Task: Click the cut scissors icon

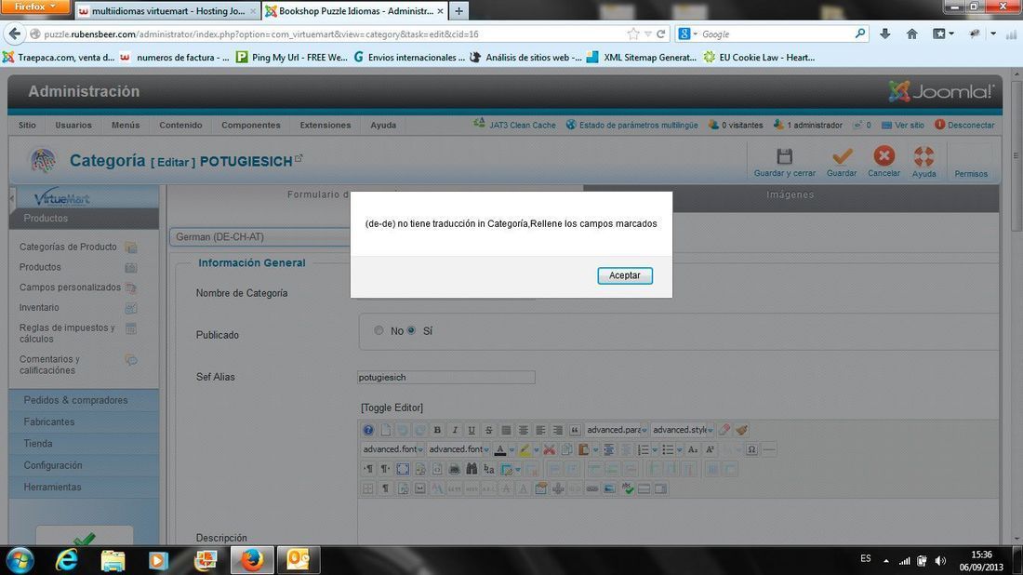Action: coord(550,449)
